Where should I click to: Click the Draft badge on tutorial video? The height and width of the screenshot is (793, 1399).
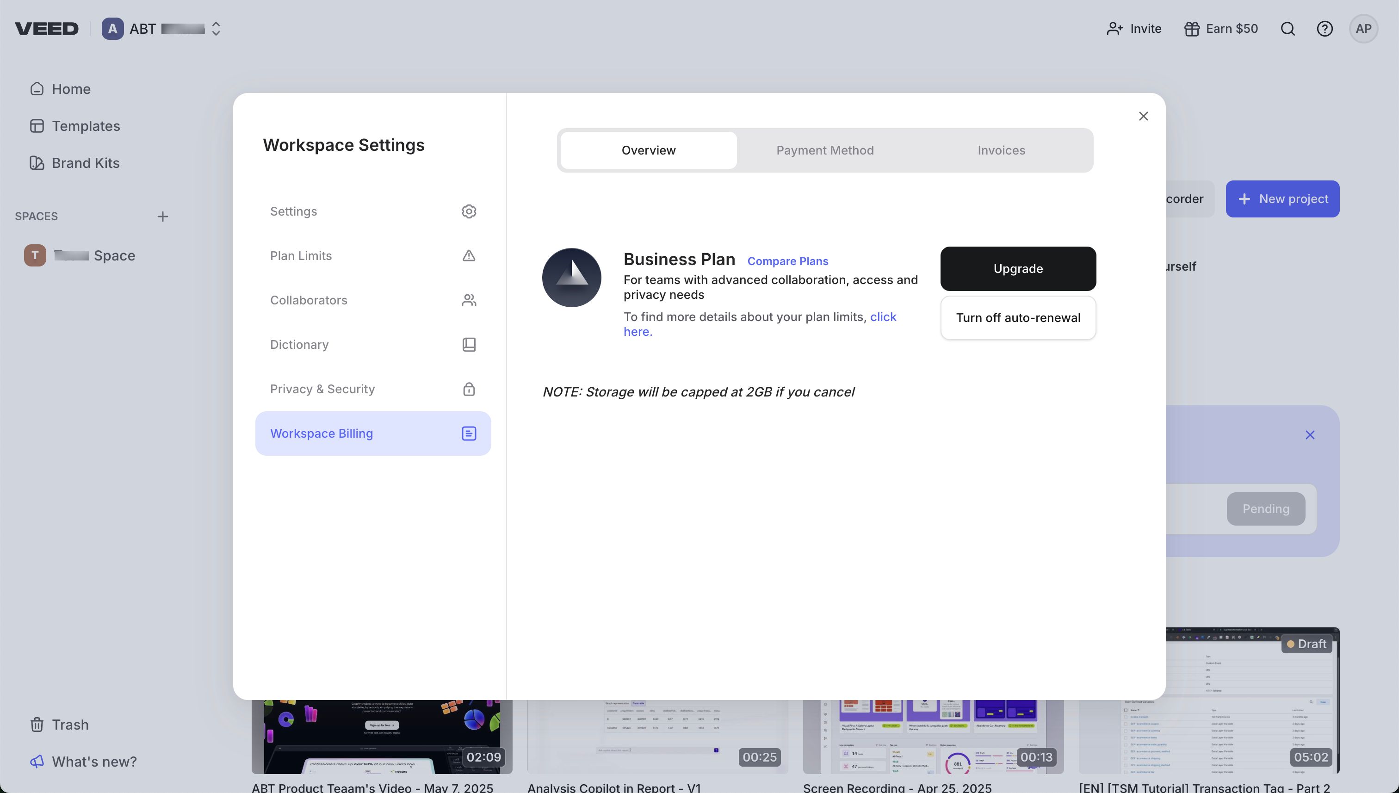click(x=1306, y=644)
